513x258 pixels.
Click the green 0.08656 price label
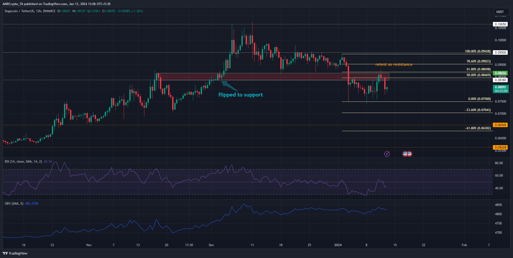point(500,73)
